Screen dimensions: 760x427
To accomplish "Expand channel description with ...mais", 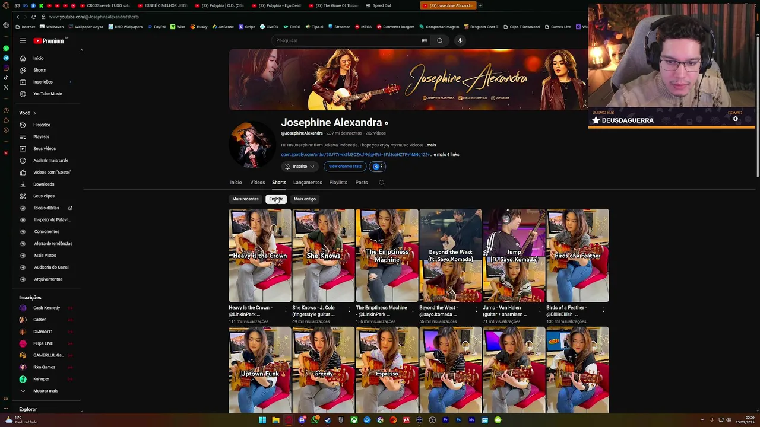I will [x=430, y=145].
